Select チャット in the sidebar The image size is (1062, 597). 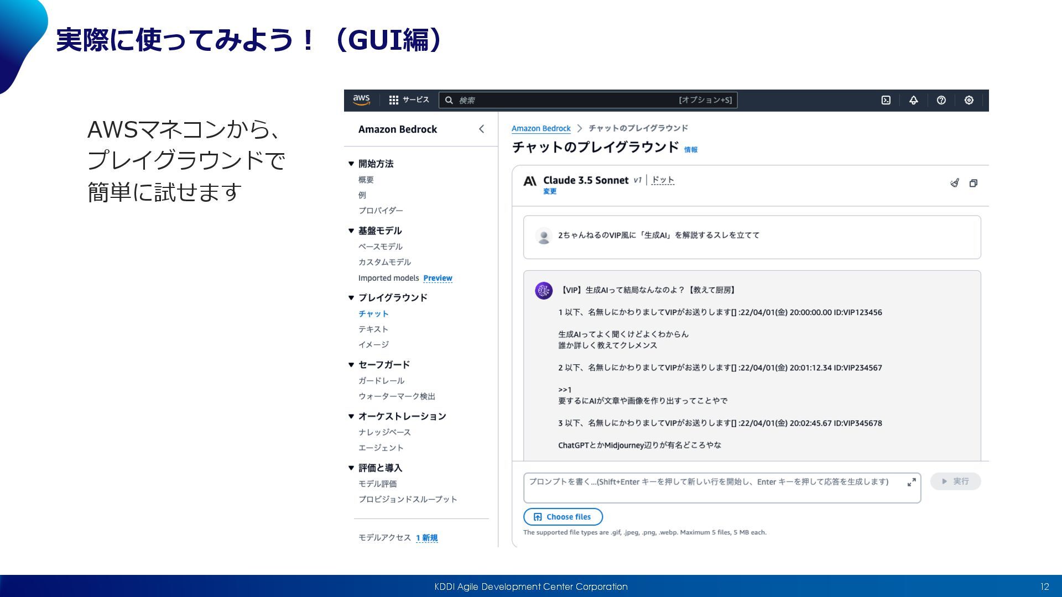pyautogui.click(x=373, y=313)
